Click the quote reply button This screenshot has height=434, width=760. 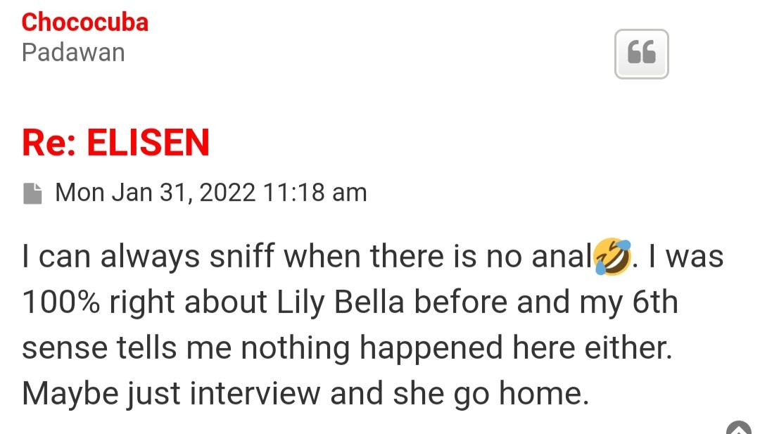pyautogui.click(x=641, y=53)
